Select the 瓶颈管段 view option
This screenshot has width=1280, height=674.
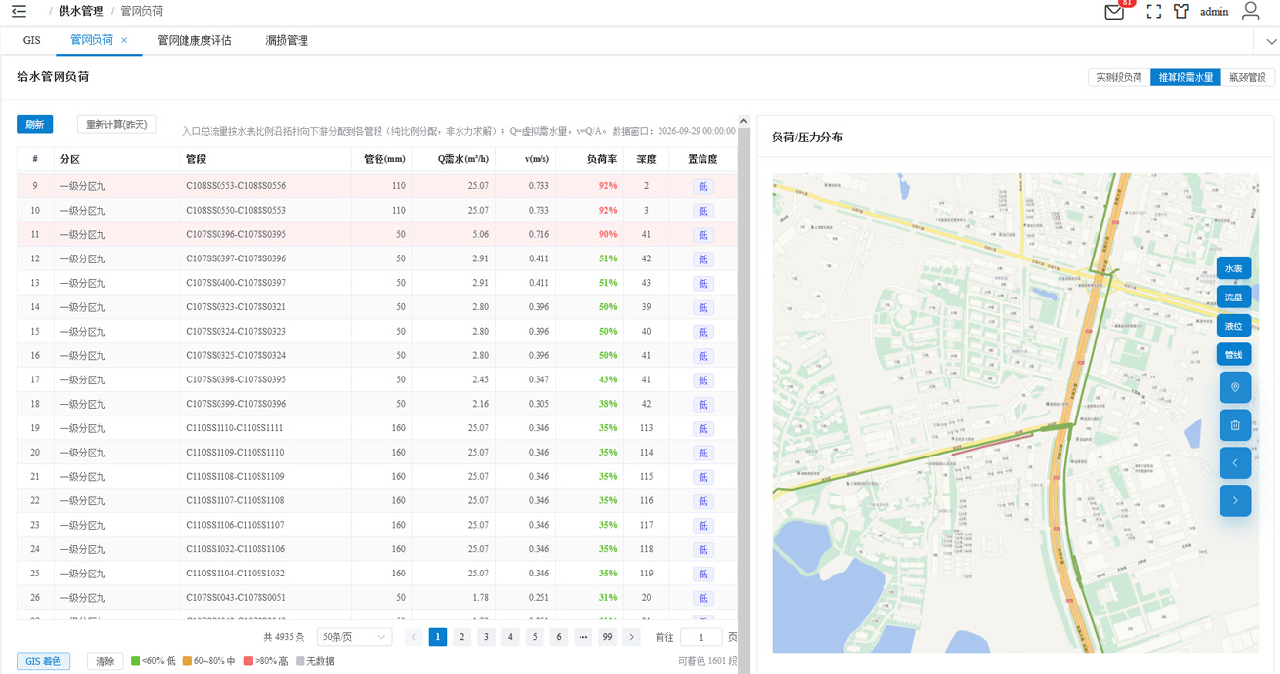tap(1248, 77)
